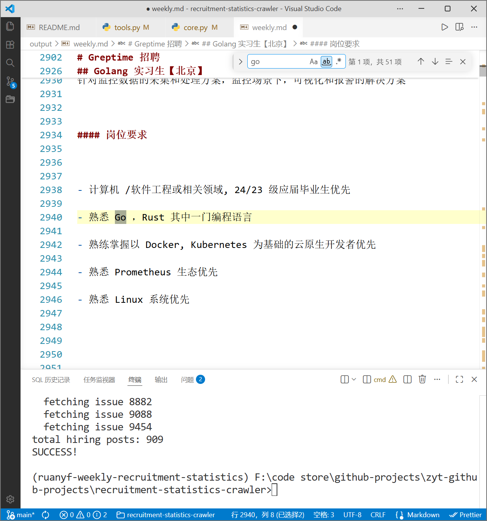Viewport: 487px width, 521px height.
Task: Open problems by clicking error count
Action: click(68, 515)
